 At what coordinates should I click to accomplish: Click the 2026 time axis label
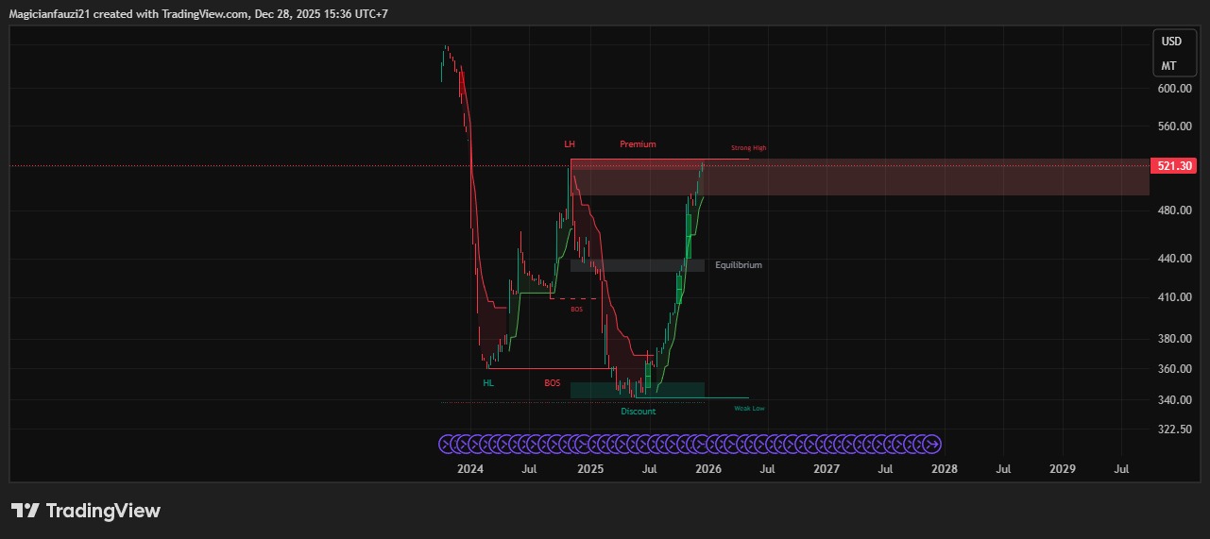click(708, 468)
